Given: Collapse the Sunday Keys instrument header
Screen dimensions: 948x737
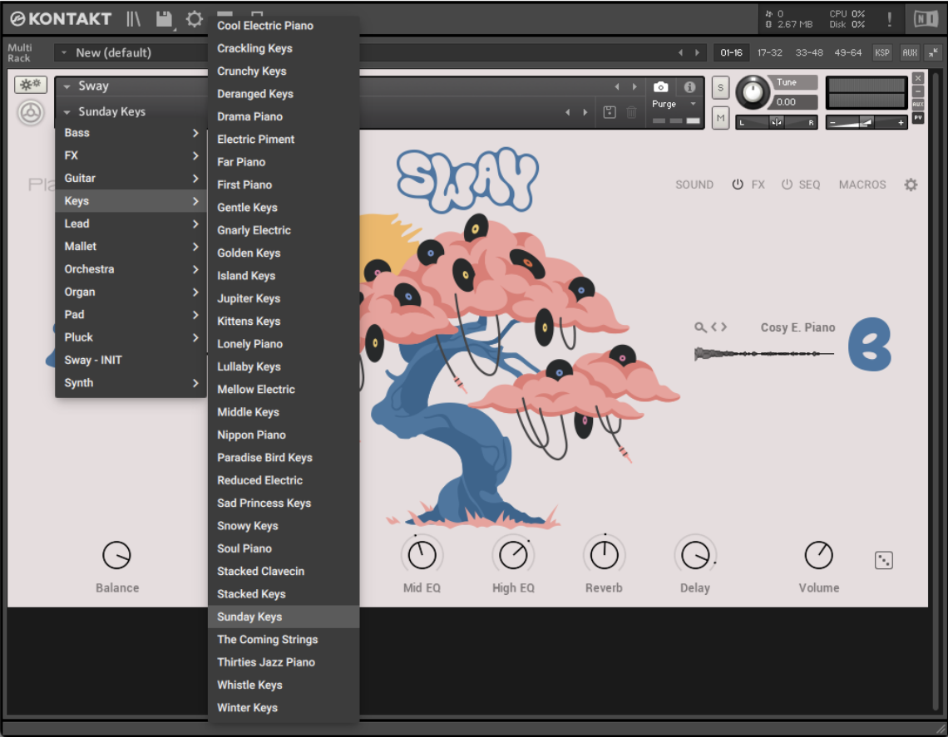Looking at the screenshot, I should coord(65,111).
